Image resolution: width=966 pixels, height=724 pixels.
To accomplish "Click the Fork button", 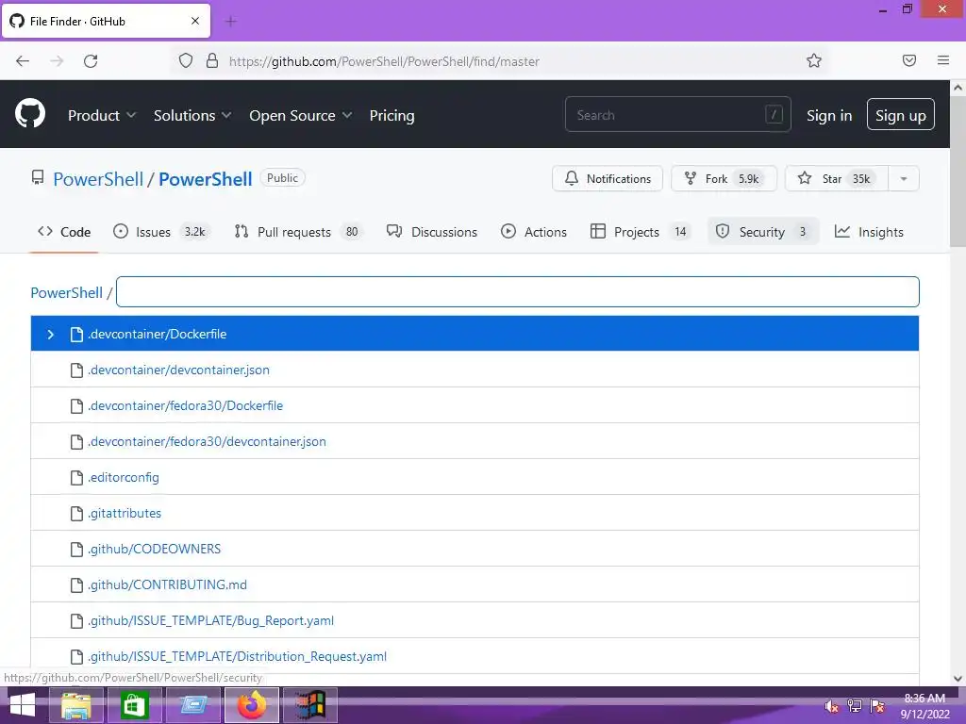I will click(x=724, y=178).
